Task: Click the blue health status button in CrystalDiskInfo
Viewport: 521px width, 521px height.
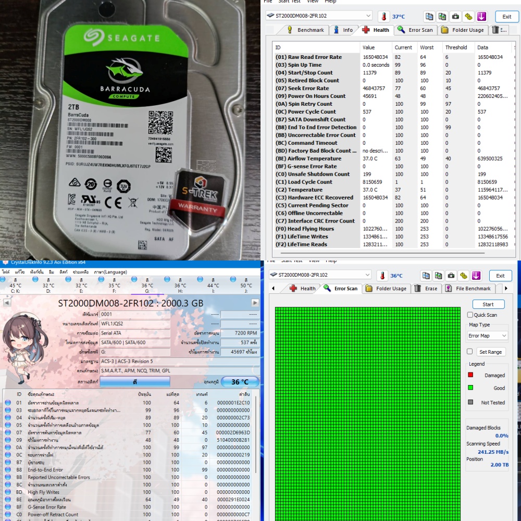Action: (x=135, y=382)
